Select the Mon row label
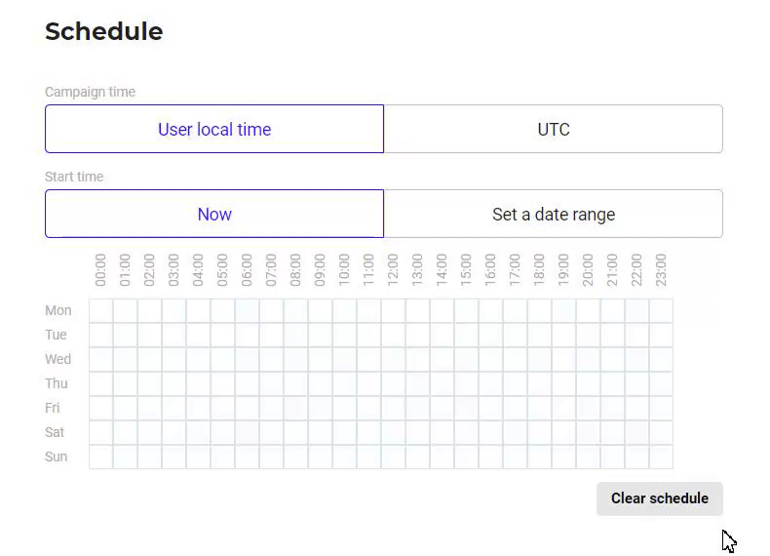770x556 pixels. 58,311
